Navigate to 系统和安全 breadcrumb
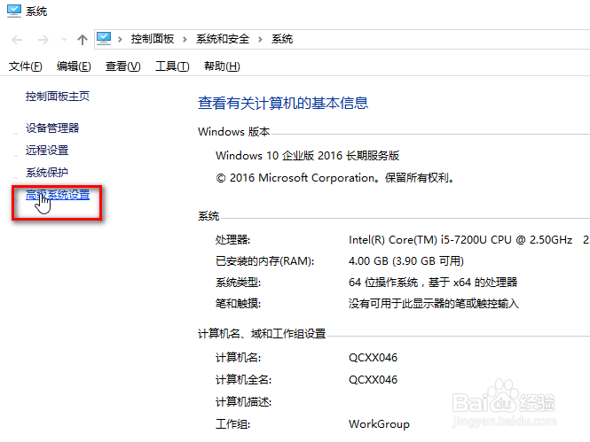 [223, 39]
